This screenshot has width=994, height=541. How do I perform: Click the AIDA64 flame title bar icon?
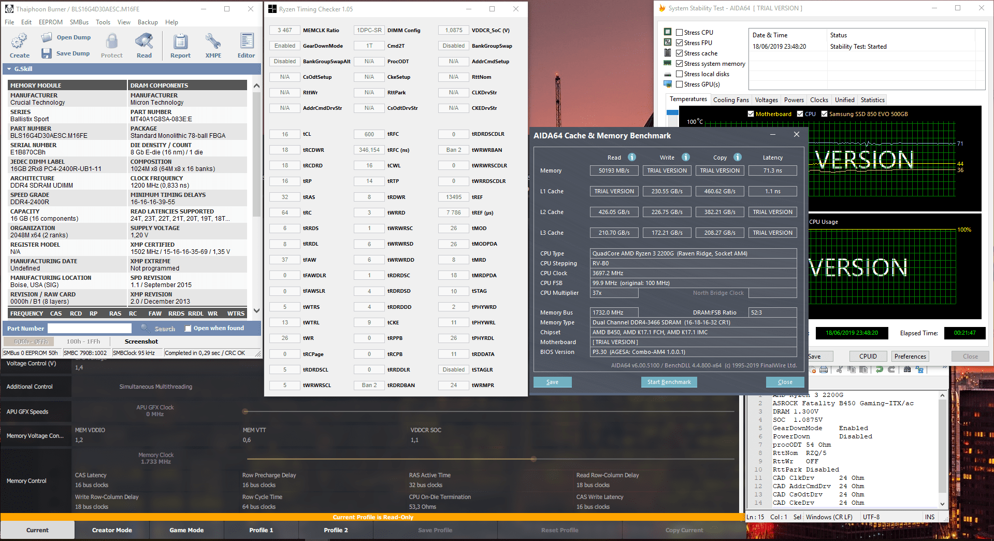coord(661,8)
